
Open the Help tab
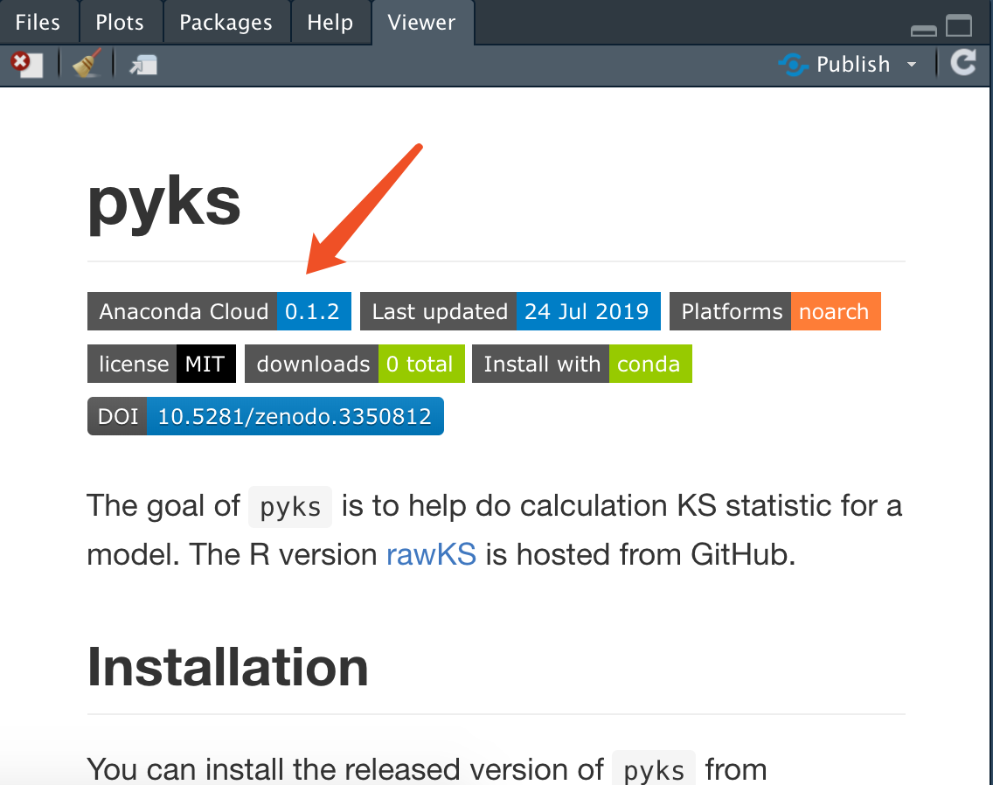(330, 22)
